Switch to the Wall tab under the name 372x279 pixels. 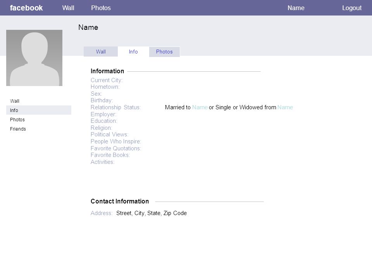point(101,52)
